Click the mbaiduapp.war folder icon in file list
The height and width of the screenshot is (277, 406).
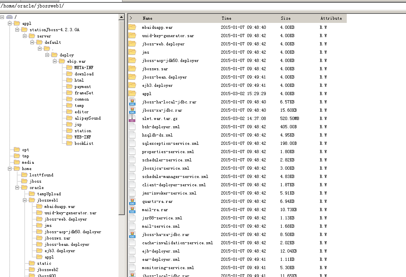tap(132, 27)
